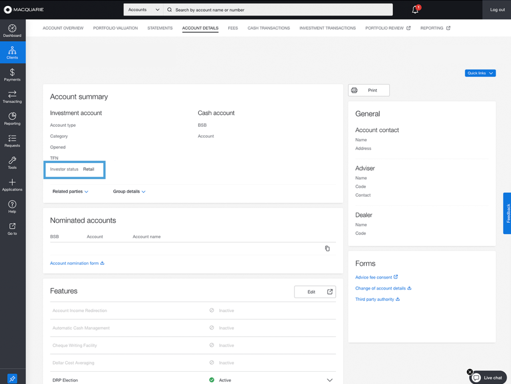The image size is (511, 384).
Task: Open the Feedback side tab
Action: click(x=507, y=213)
